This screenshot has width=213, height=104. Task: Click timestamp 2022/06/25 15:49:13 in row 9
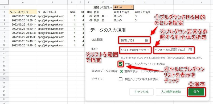click(x=23, y=41)
